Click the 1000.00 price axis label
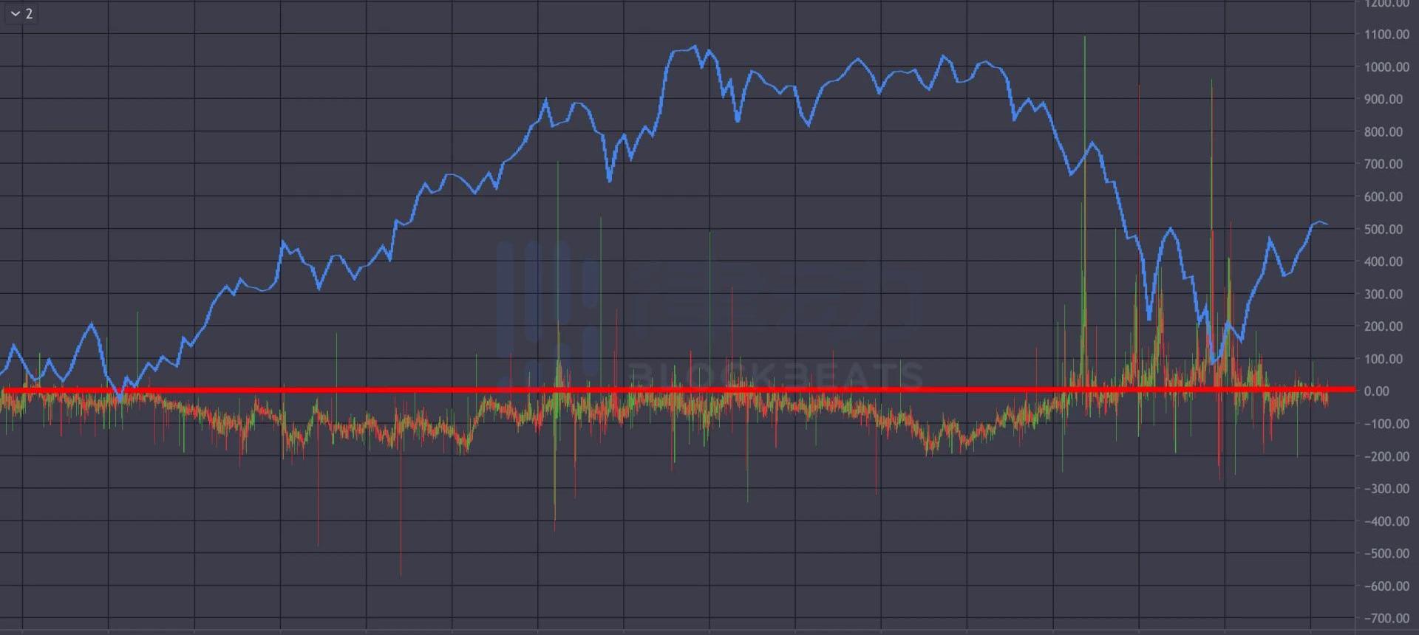This screenshot has height=635, width=1419. point(1386,67)
